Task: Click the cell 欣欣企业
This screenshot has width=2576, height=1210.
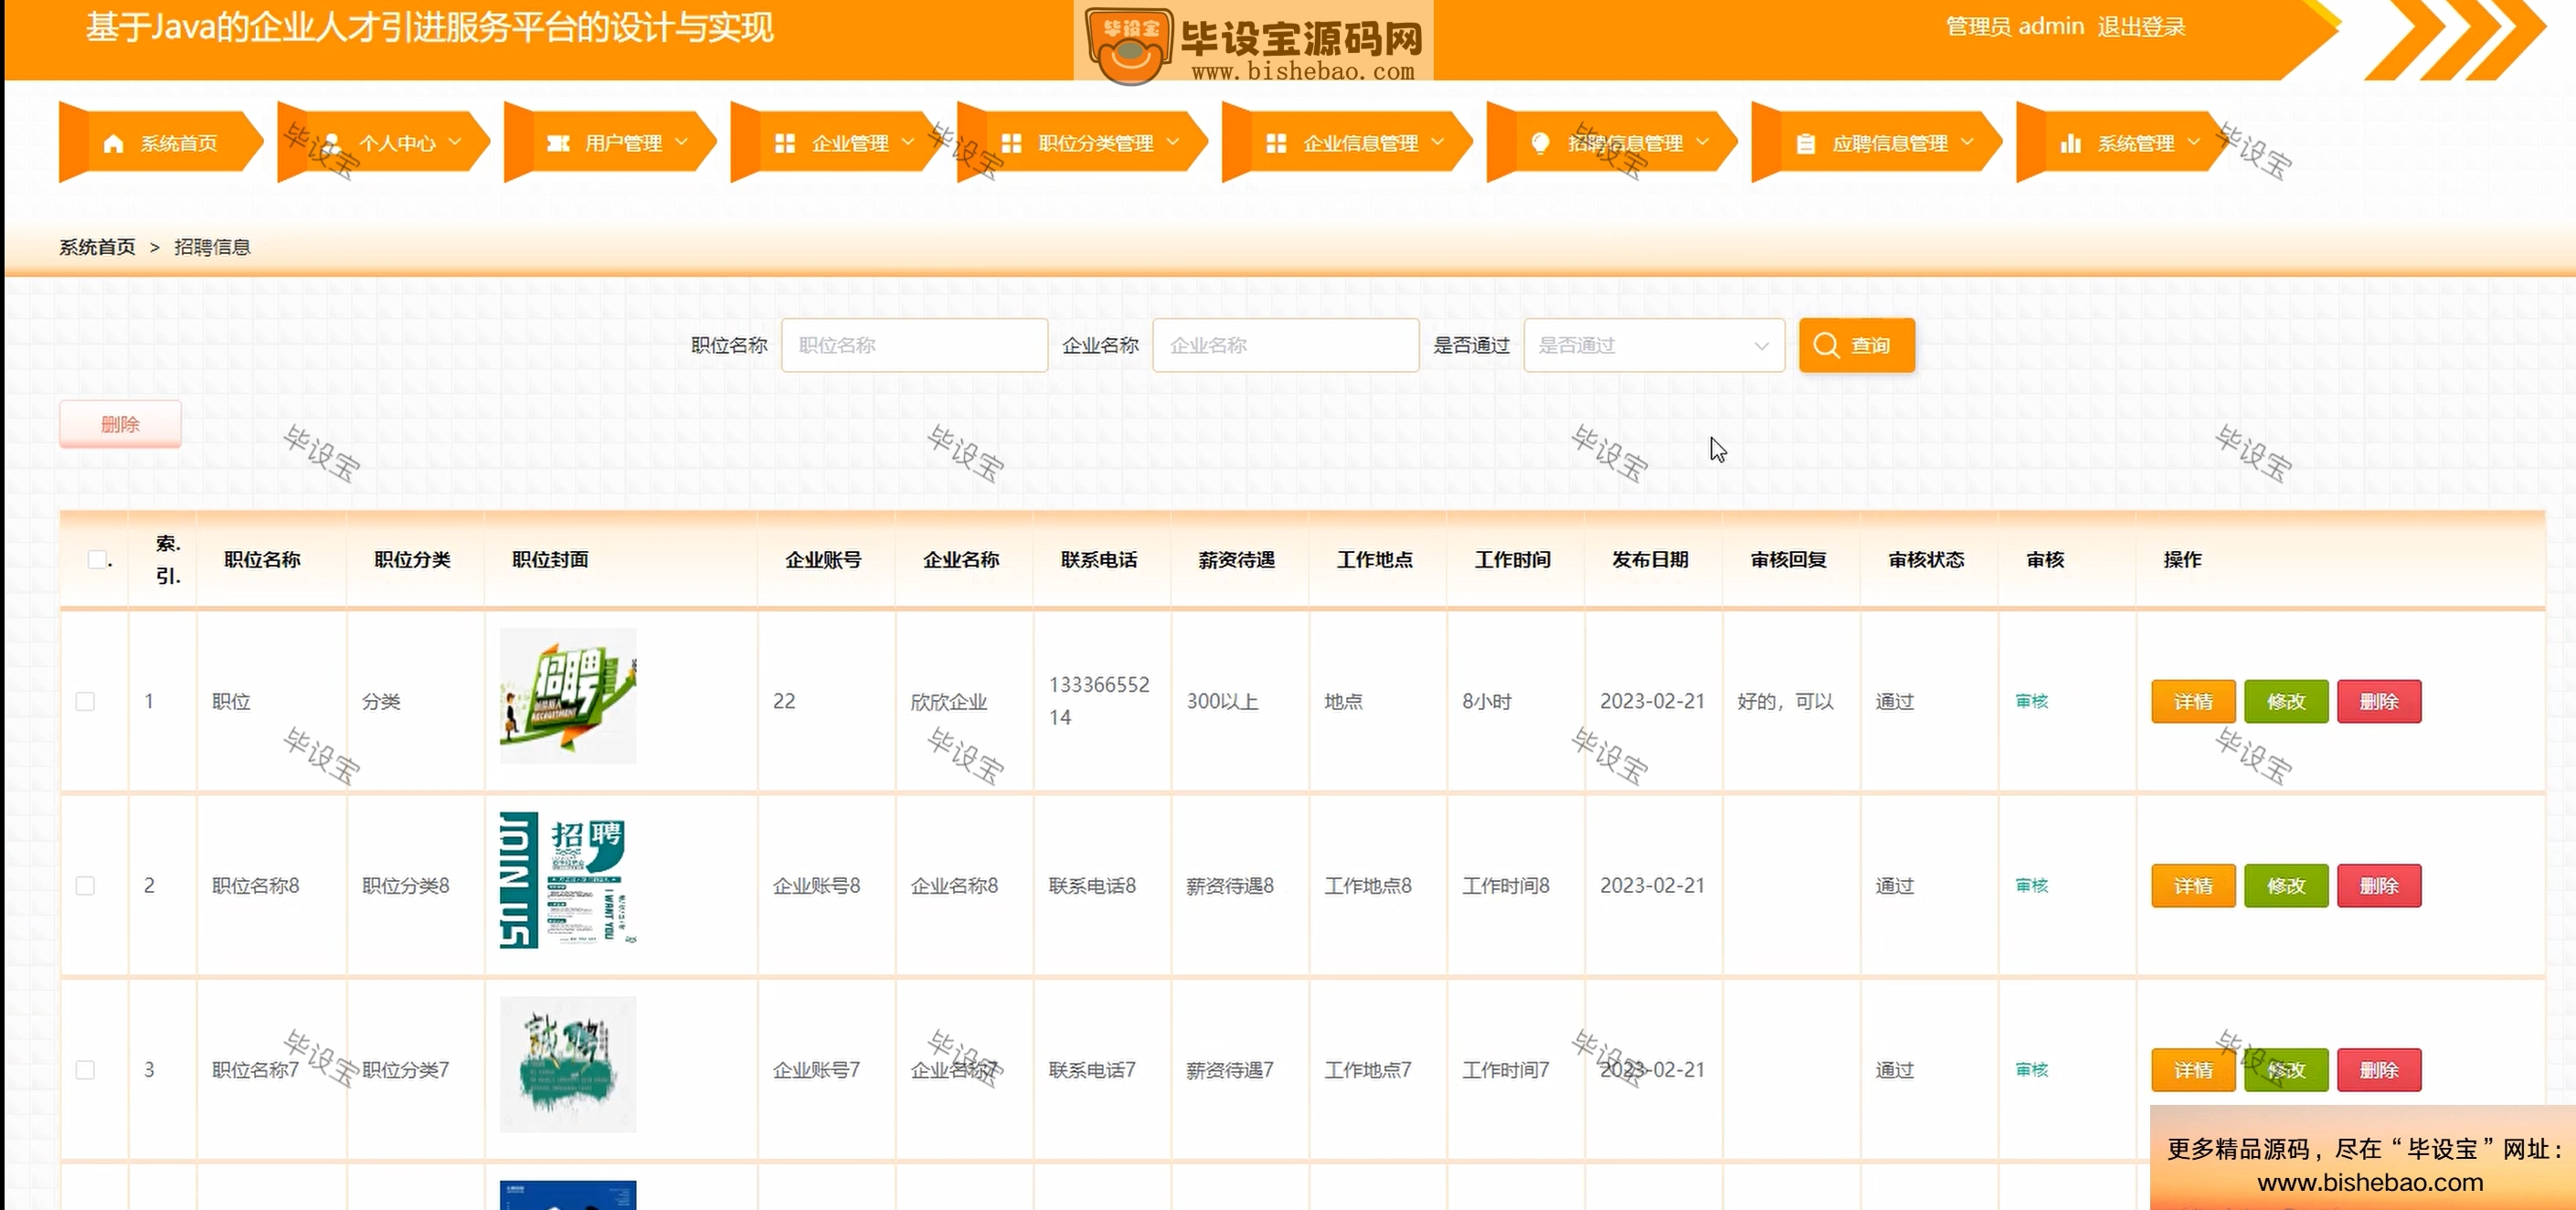Action: coord(949,702)
